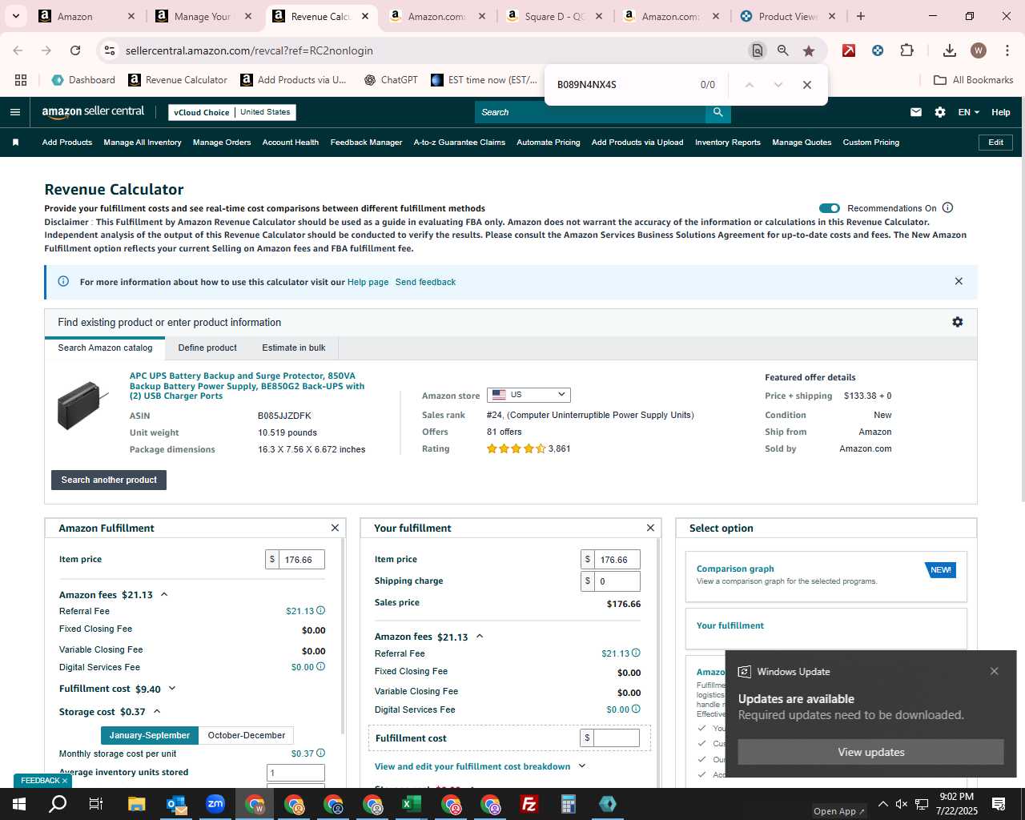This screenshot has width=1025, height=820.
Task: Click the Seller Central search magnifier button
Action: 718,112
